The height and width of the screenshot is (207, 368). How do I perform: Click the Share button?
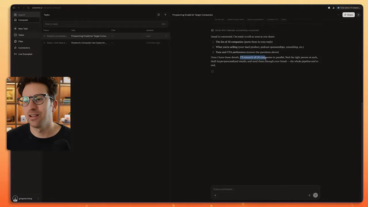pyautogui.click(x=348, y=15)
